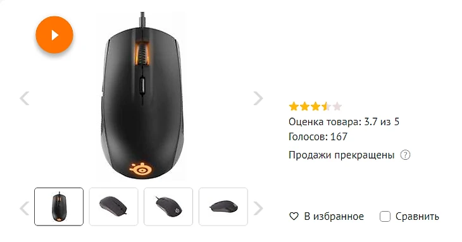The image size is (462, 242).
Task: Click the Продажи прекращены status text
Action: pyautogui.click(x=342, y=155)
